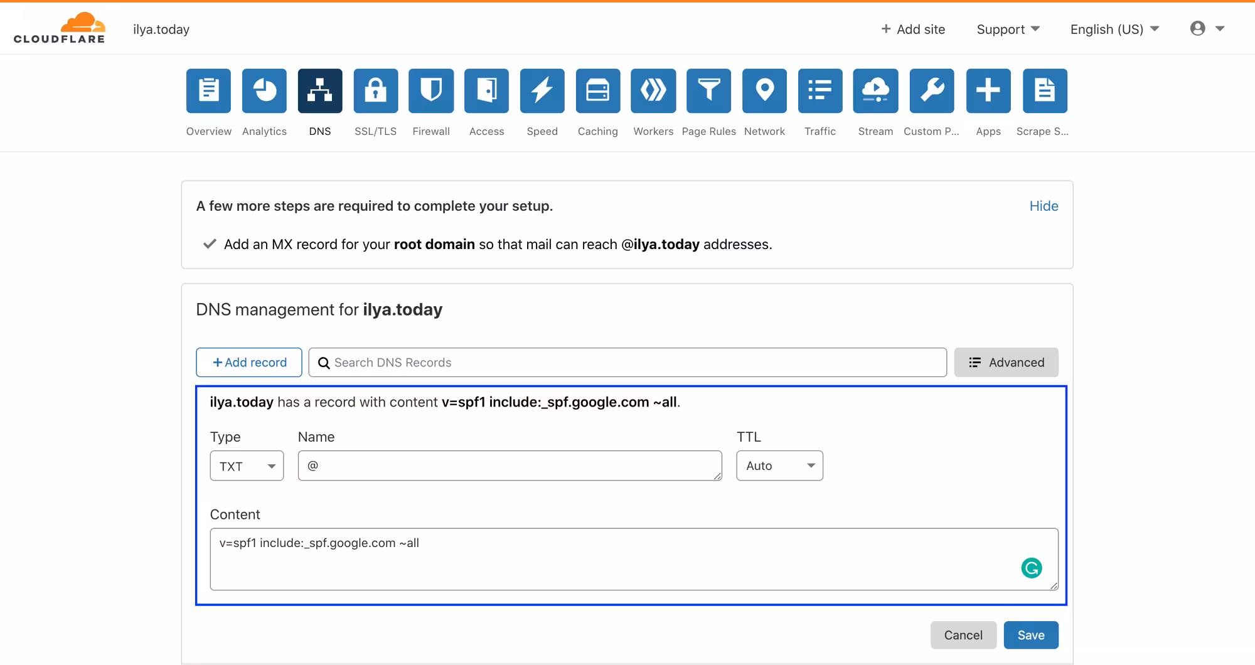This screenshot has height=665, width=1255.
Task: Click Add site at the top
Action: pos(913,29)
